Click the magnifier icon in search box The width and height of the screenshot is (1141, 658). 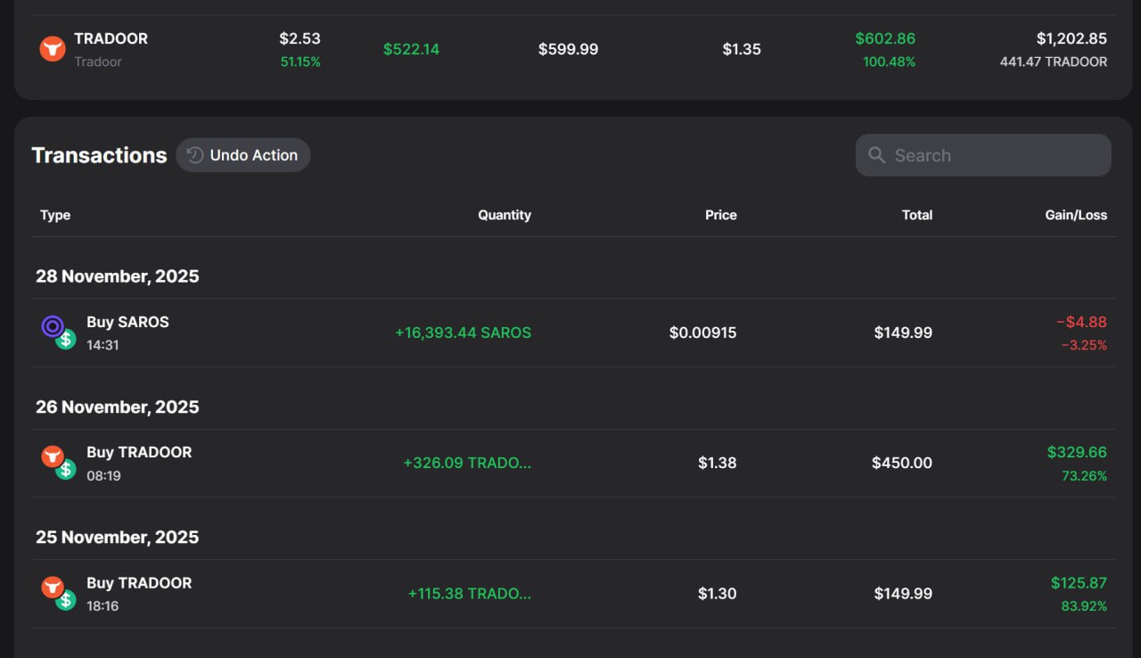(877, 155)
